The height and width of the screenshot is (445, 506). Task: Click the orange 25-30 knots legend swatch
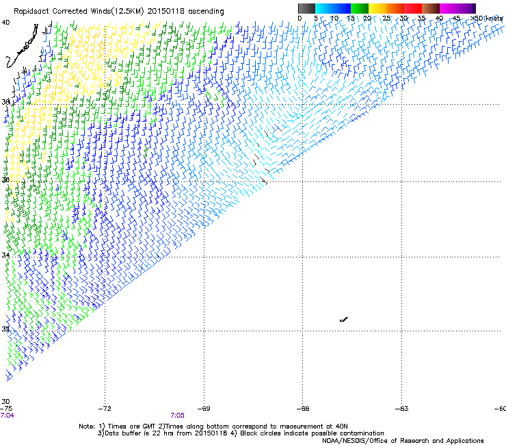point(395,8)
